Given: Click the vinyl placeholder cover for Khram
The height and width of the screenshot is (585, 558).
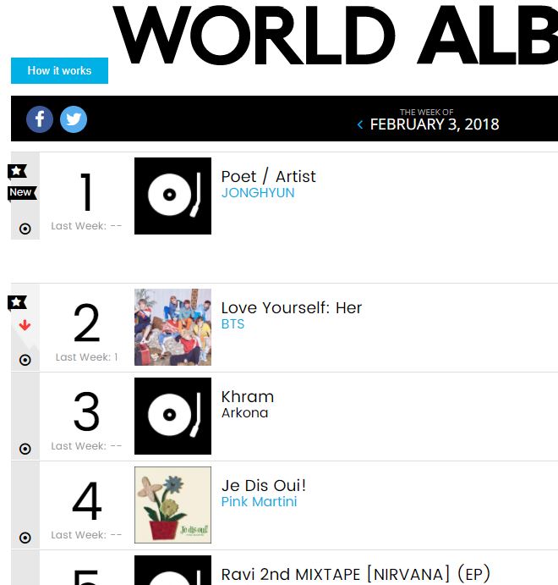Looking at the screenshot, I should 172,416.
